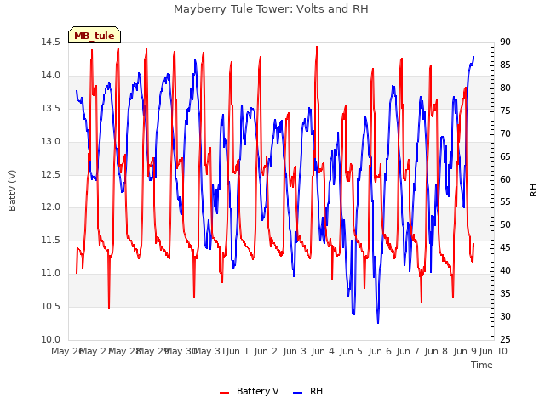The height and width of the screenshot is (408, 545).
Task: Click the '45' right axis value
Action: point(505,247)
